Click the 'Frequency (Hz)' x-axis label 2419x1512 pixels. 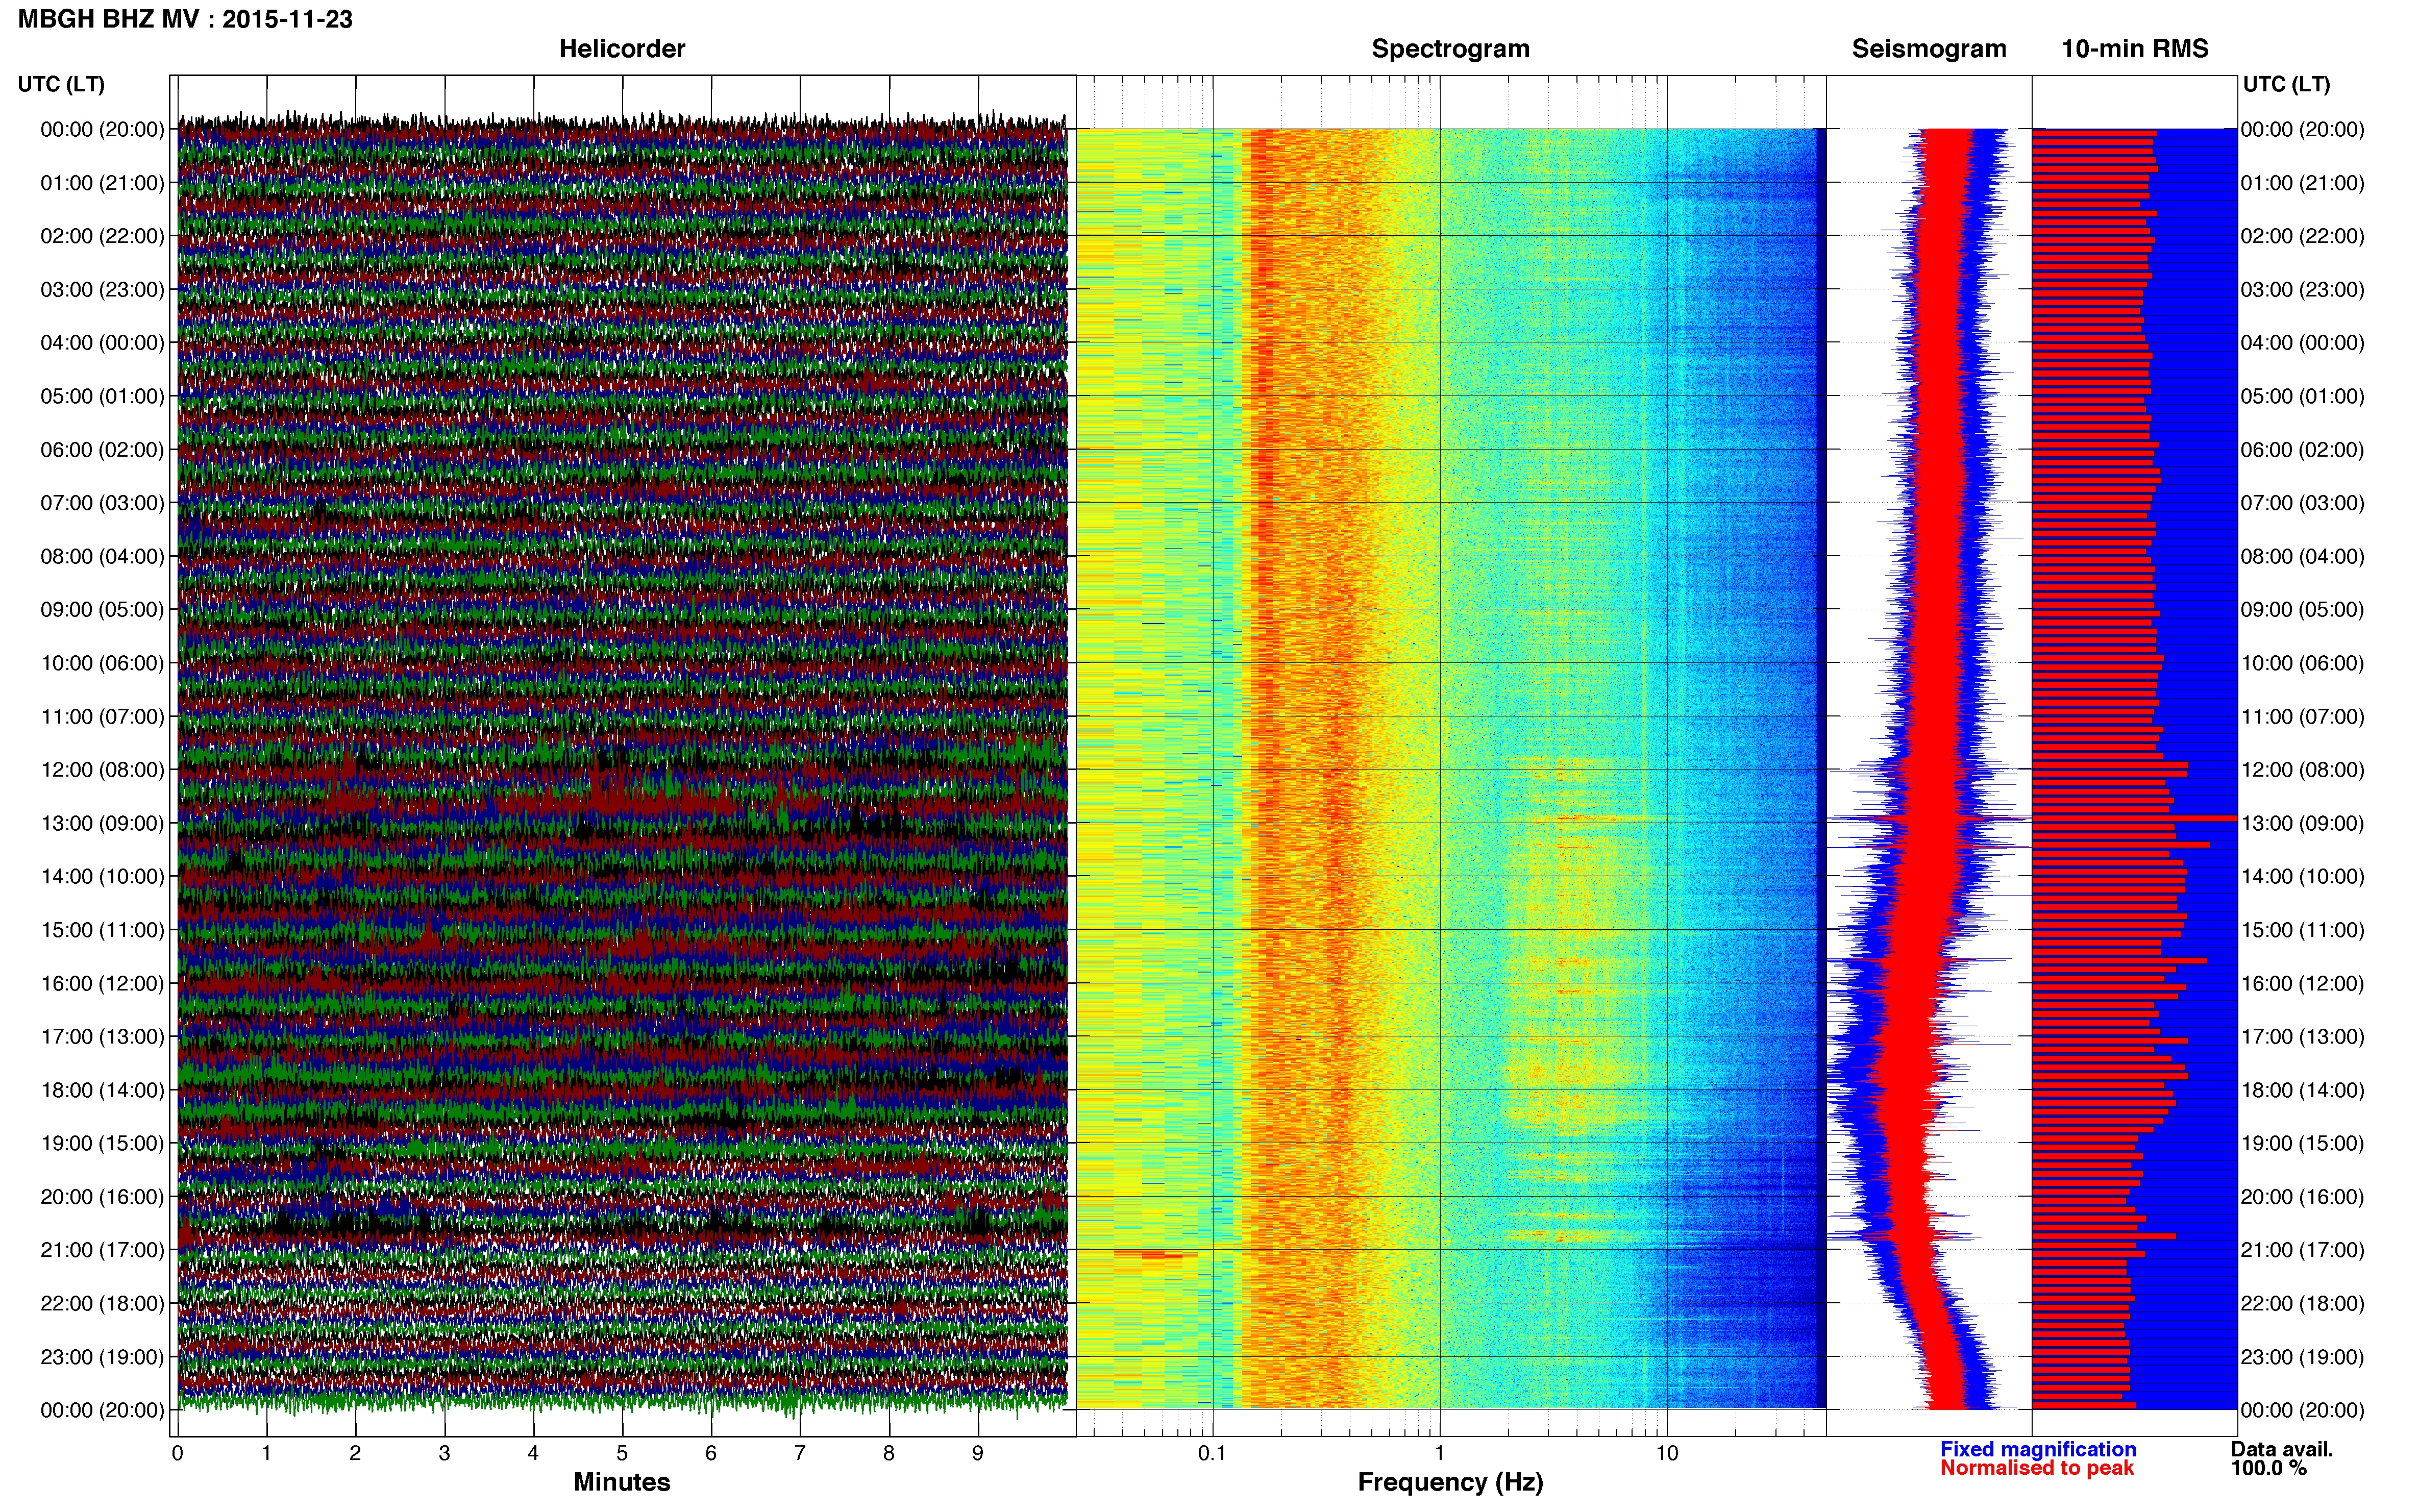tap(1450, 1482)
